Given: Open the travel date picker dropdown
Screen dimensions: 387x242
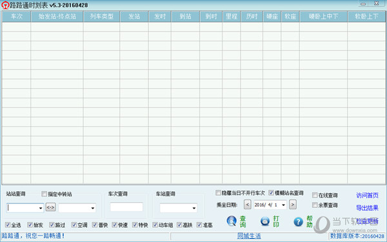Looking at the screenshot, I should [x=283, y=205].
